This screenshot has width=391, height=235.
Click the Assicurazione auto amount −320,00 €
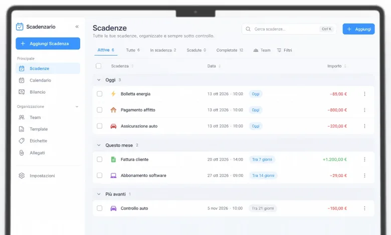(337, 126)
